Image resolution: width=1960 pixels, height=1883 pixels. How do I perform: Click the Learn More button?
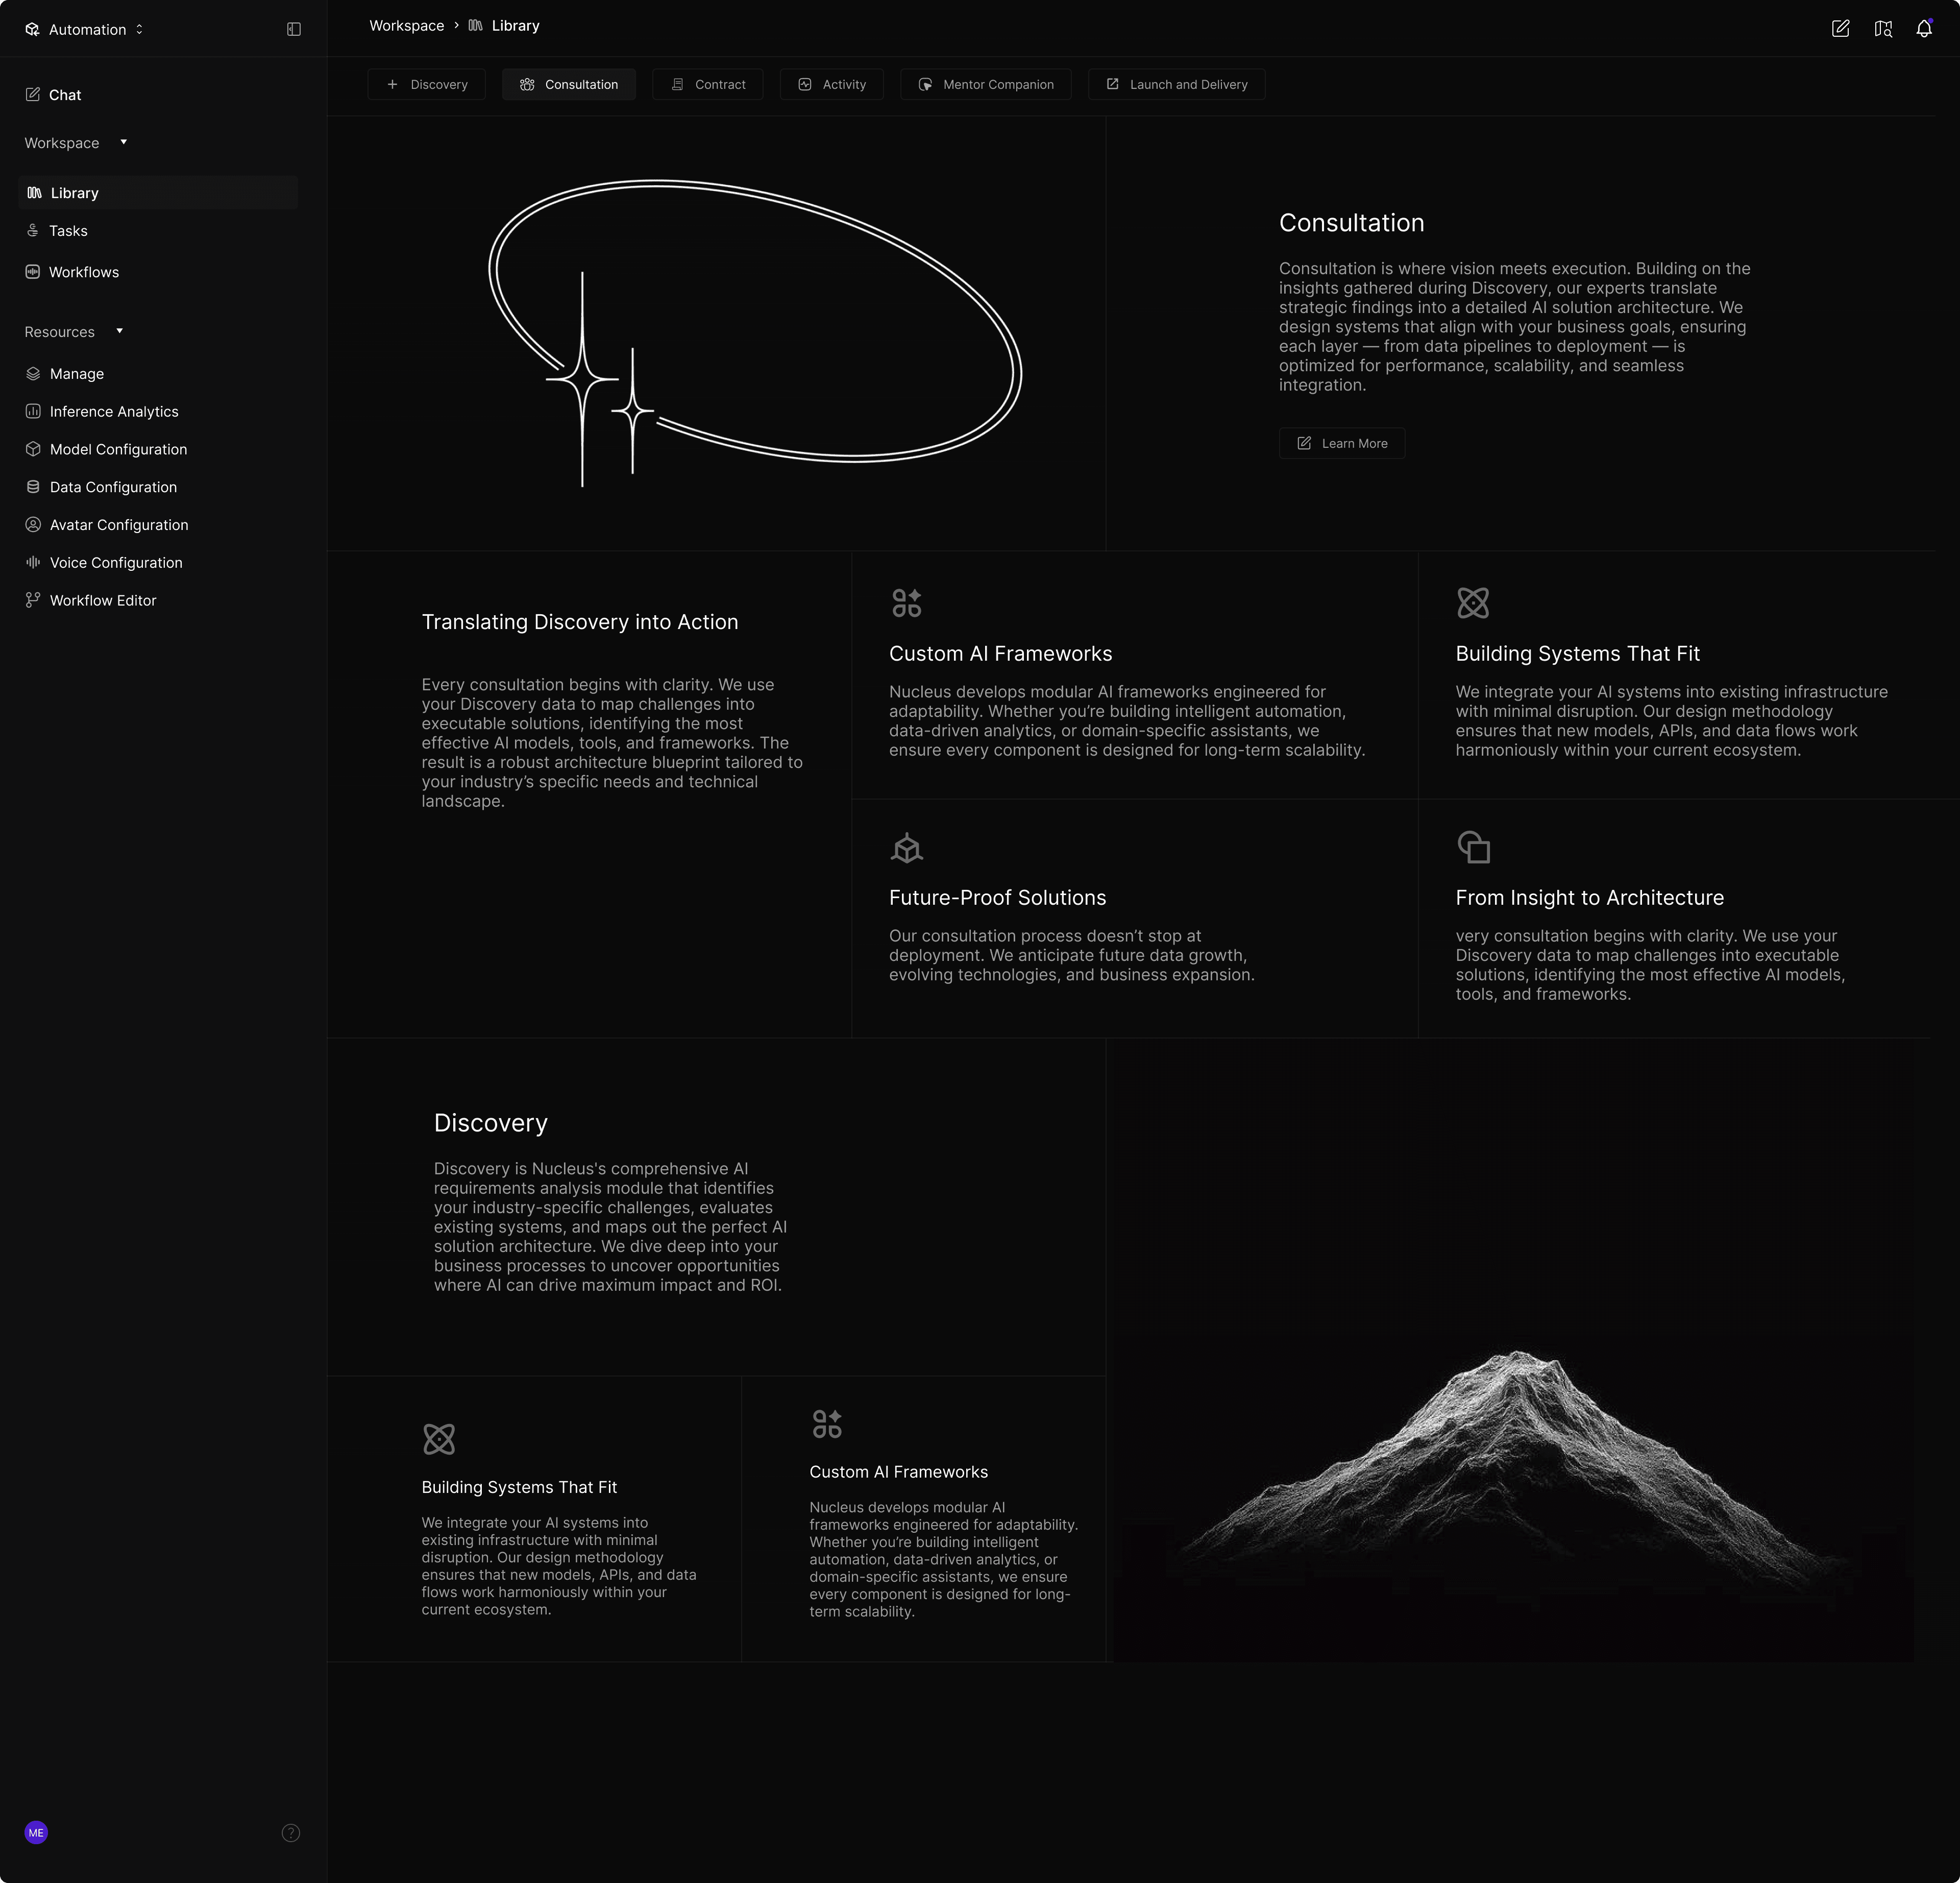click(1341, 443)
